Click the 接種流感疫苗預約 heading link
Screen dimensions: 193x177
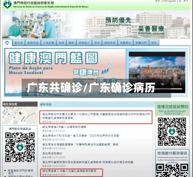[x=173, y=106]
